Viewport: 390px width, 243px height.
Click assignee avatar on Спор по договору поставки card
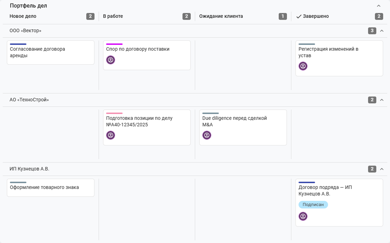pyautogui.click(x=111, y=60)
